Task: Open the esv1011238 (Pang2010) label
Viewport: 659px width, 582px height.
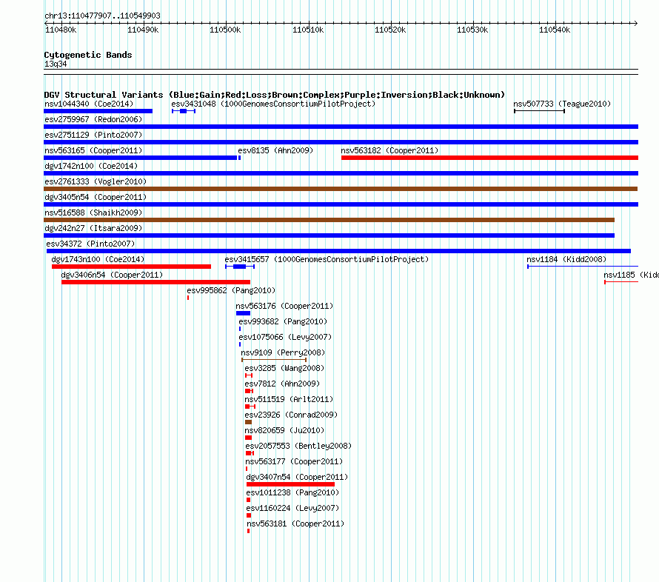Action: coord(292,492)
